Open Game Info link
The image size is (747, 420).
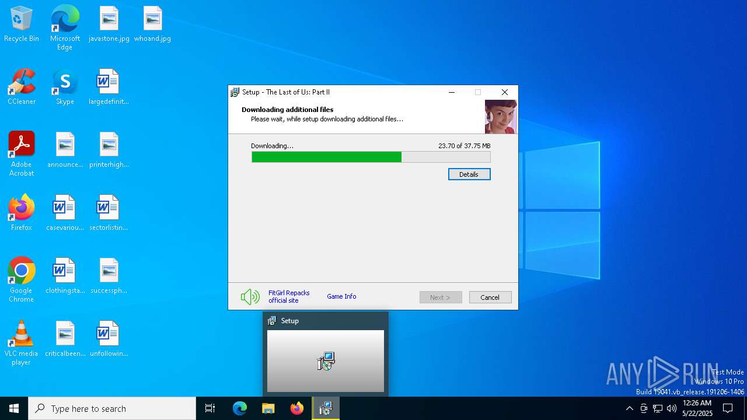click(341, 296)
